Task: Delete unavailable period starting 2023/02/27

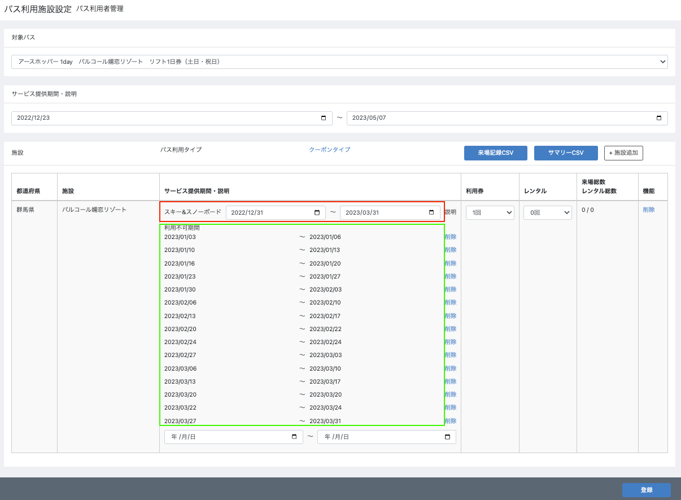Action: point(451,355)
